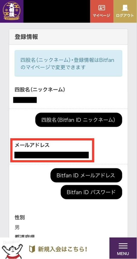Click the メールアドレス label

(x=32, y=145)
